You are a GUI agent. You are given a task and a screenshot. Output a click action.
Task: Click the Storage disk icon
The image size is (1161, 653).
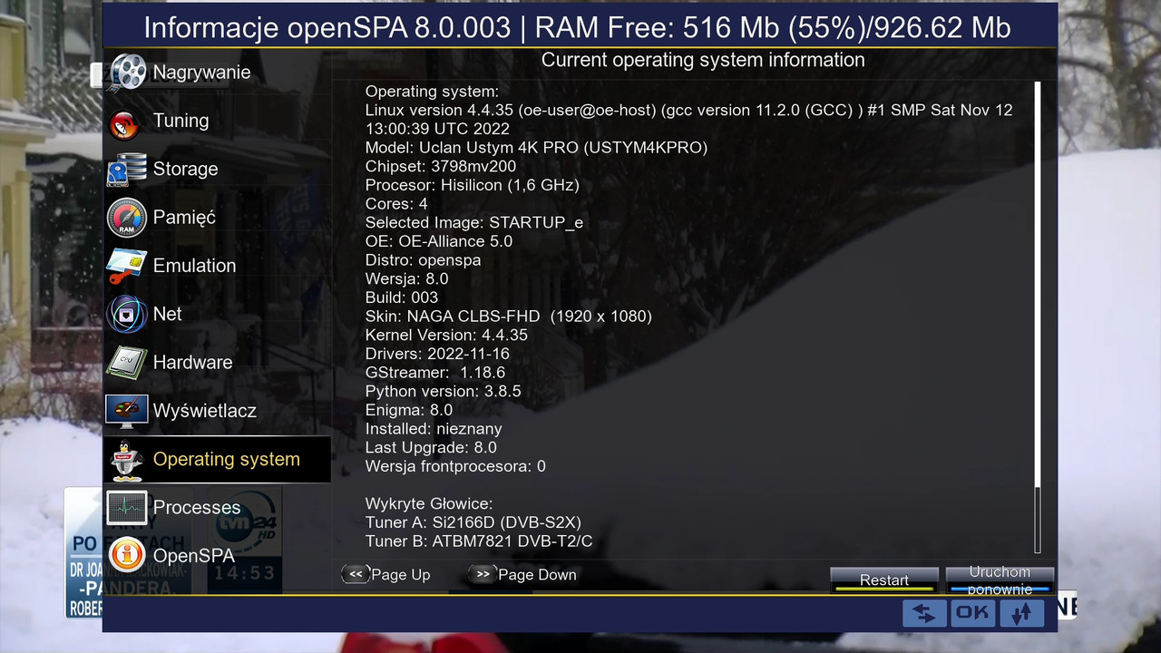(x=126, y=170)
